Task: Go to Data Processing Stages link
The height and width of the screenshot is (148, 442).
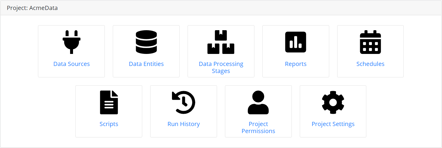Action: point(221,67)
